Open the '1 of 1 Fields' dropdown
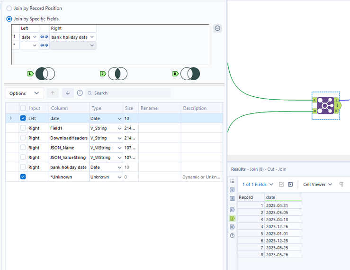The width and height of the screenshot is (350, 270). tap(258, 184)
